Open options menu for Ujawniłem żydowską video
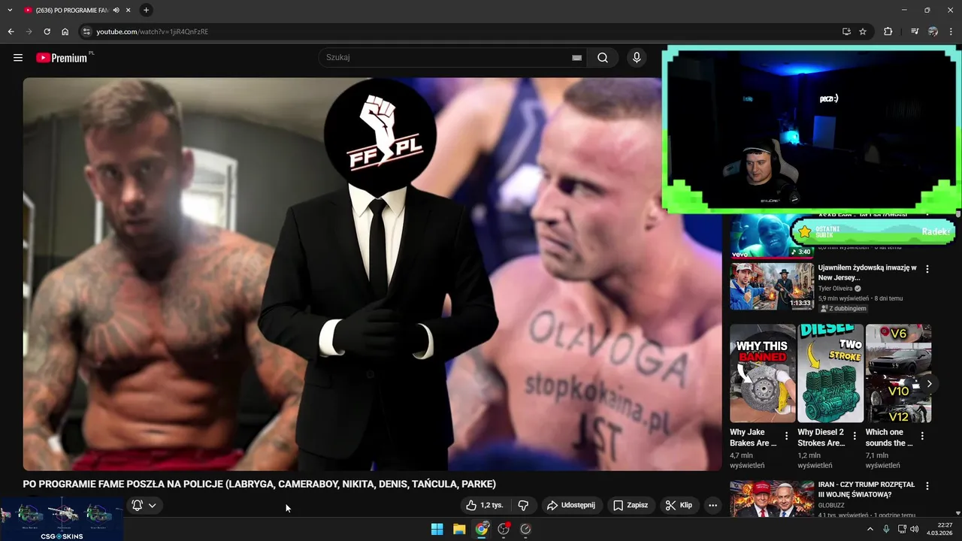Image resolution: width=962 pixels, height=541 pixels. (x=927, y=269)
